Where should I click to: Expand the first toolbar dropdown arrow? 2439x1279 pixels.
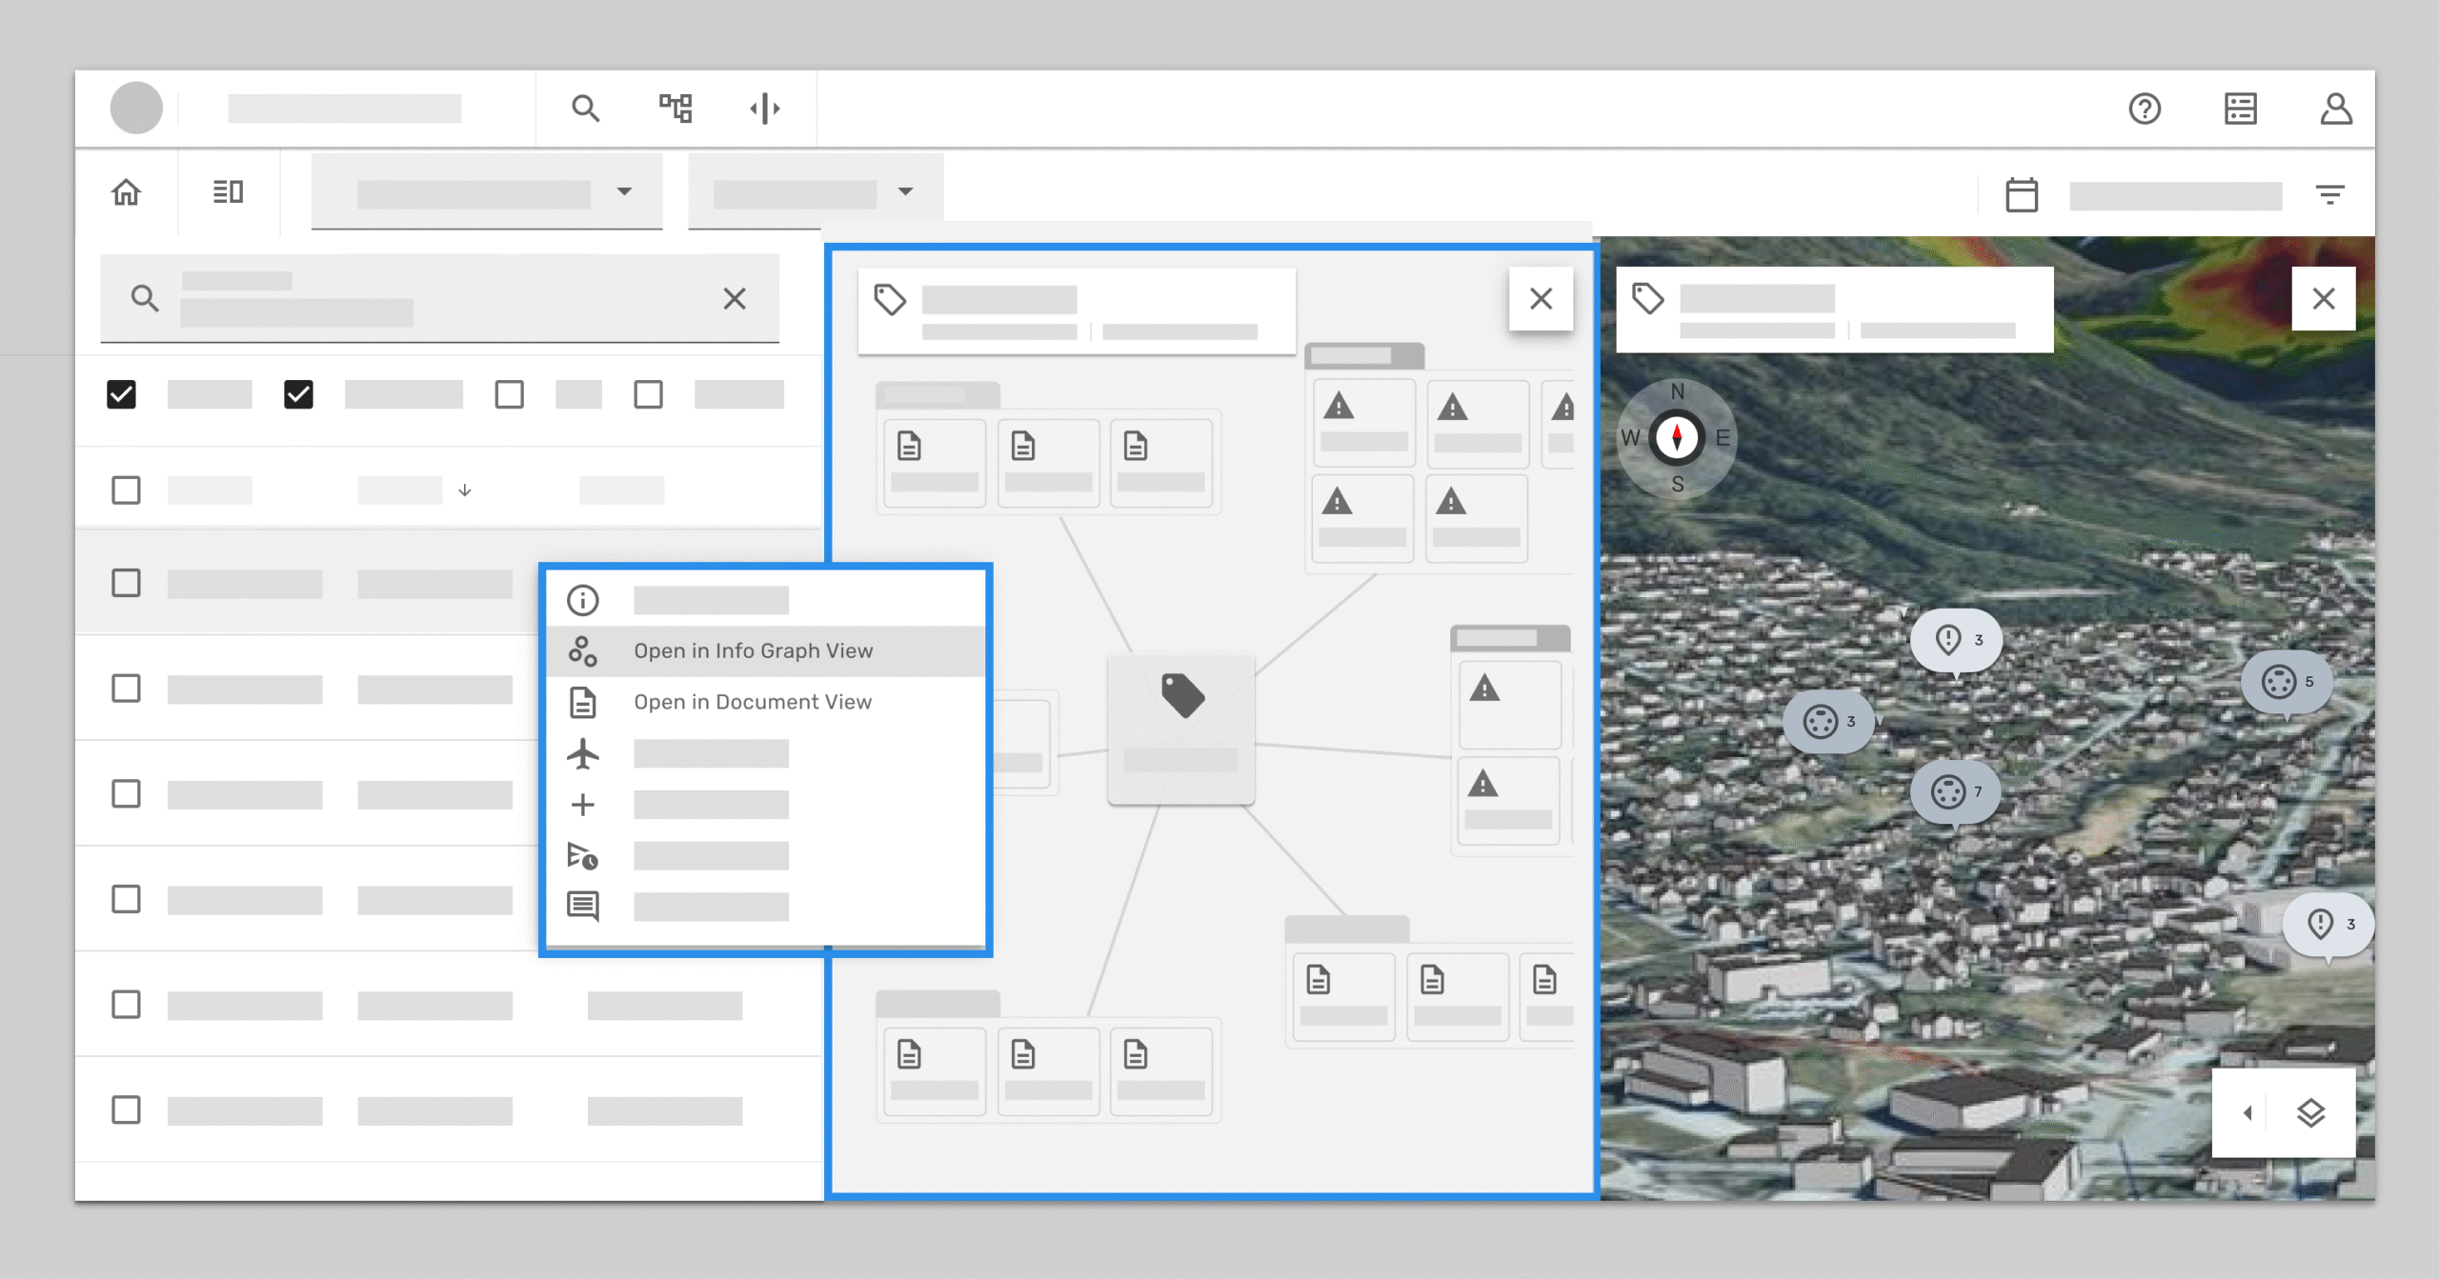[x=624, y=191]
